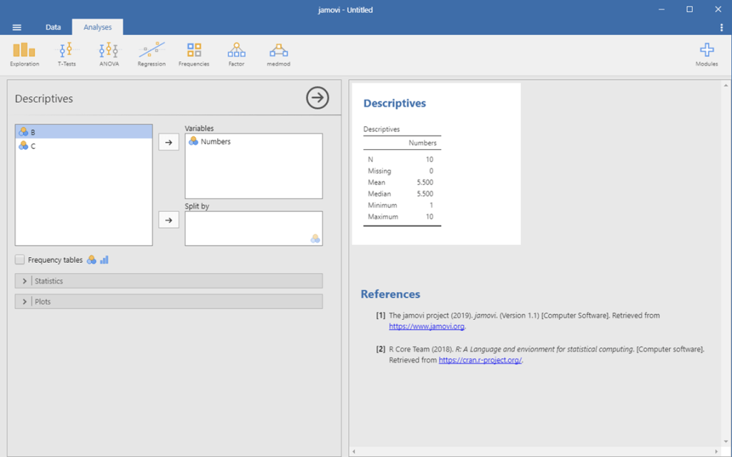Open the Exploration analysis menu
Screen dimensions: 732x457
[24, 54]
